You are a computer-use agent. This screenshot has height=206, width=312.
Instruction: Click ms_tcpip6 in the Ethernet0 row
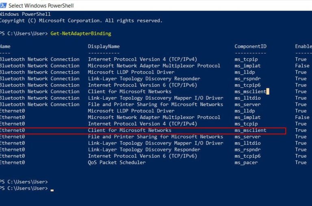point(247,156)
